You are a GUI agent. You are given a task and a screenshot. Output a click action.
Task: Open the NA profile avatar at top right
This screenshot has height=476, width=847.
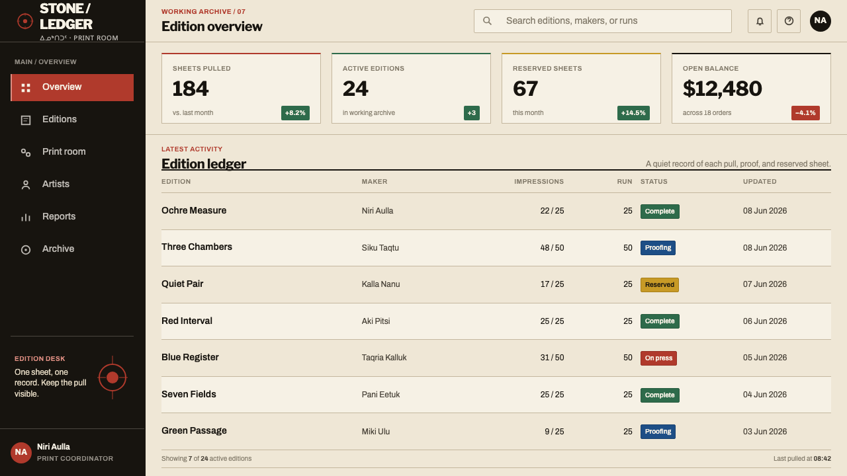(x=821, y=21)
